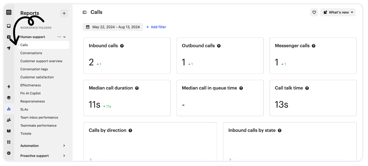368x166 pixels.
Task: Favorite this report with heart icon
Action: (314, 12)
